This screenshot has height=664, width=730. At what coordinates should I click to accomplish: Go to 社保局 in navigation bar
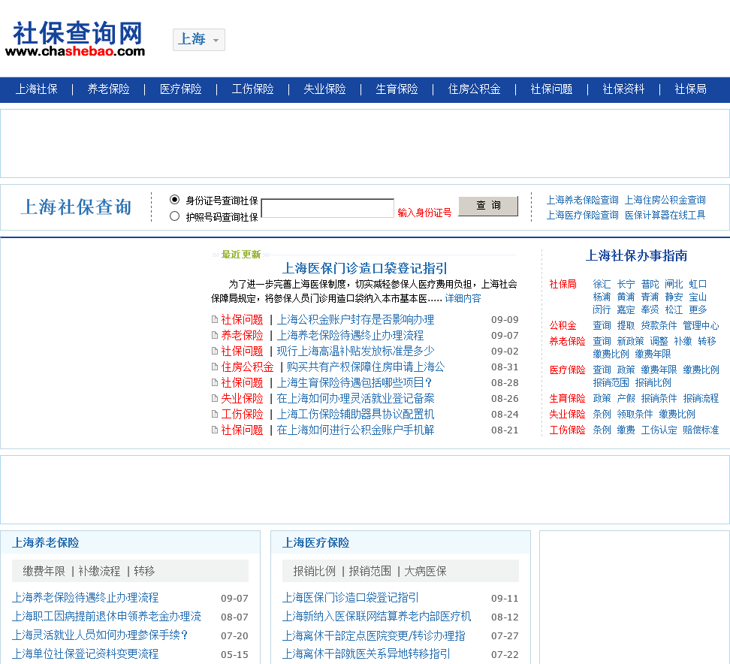pos(690,89)
